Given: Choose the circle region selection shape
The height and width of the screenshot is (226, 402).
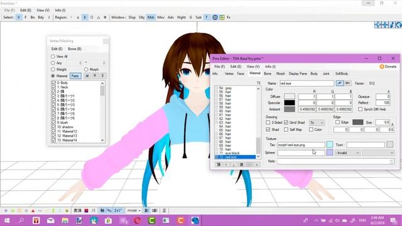Looking at the screenshot, I should pos(92,18).
